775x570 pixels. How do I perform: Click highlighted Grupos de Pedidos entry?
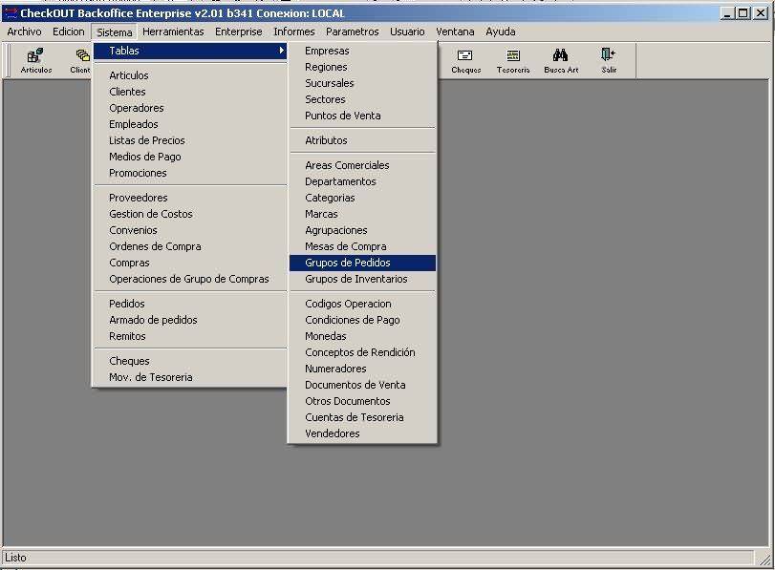(362, 263)
